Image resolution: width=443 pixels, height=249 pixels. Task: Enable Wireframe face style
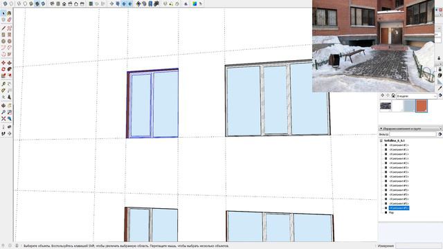click(x=19, y=3)
